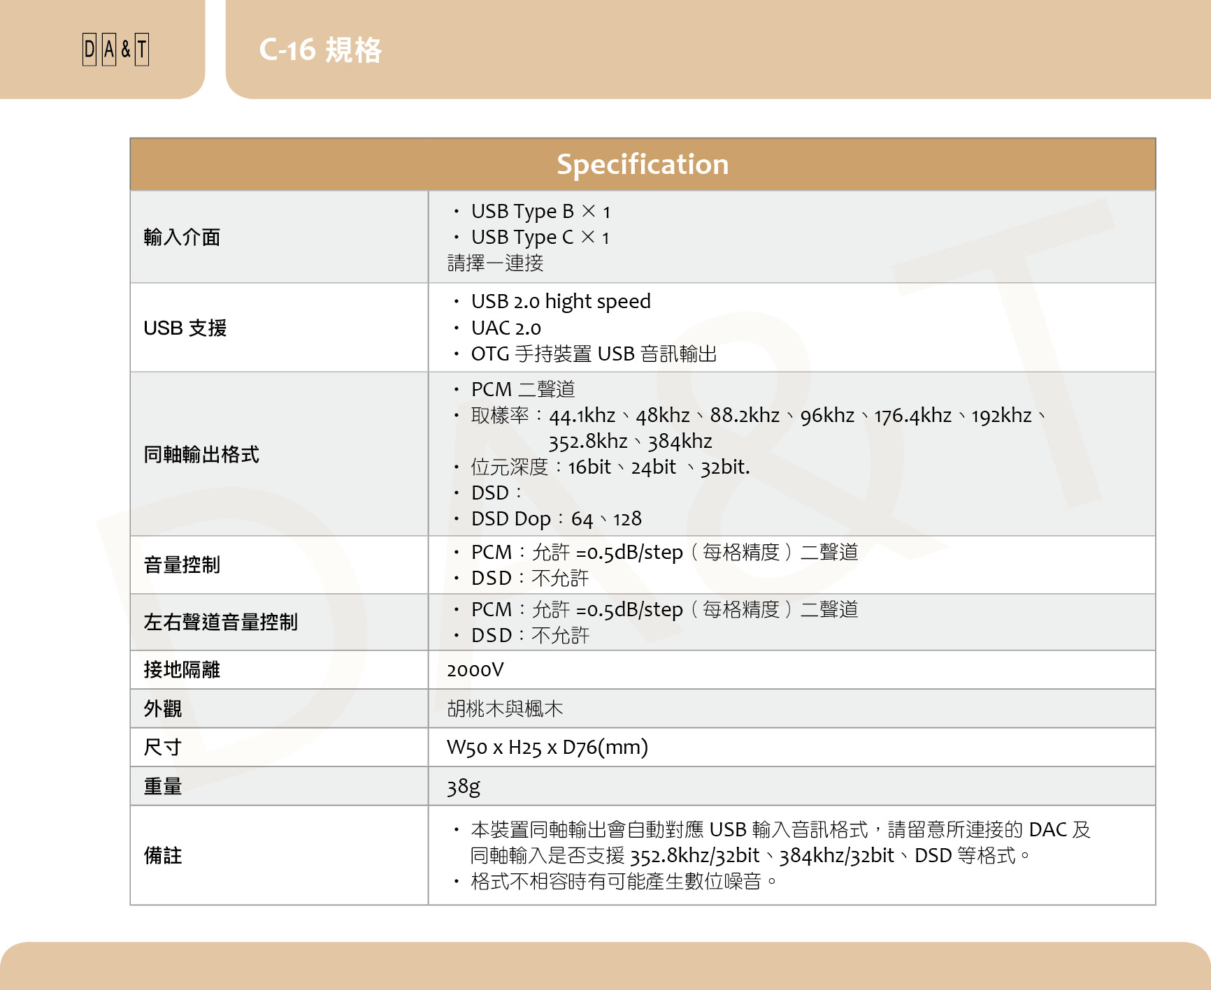The height and width of the screenshot is (990, 1211).
Task: Click the 'Specification' table header
Action: click(642, 164)
